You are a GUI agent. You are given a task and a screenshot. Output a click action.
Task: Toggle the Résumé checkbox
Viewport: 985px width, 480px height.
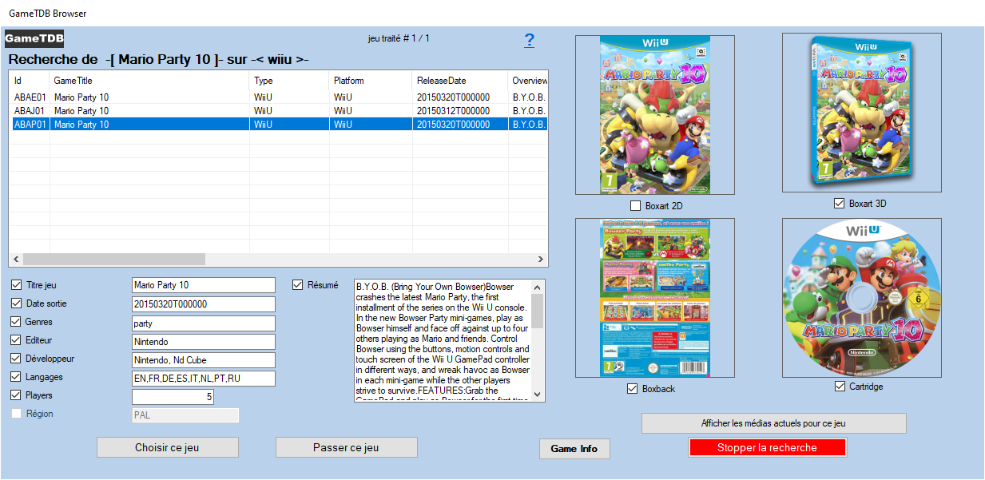point(298,284)
